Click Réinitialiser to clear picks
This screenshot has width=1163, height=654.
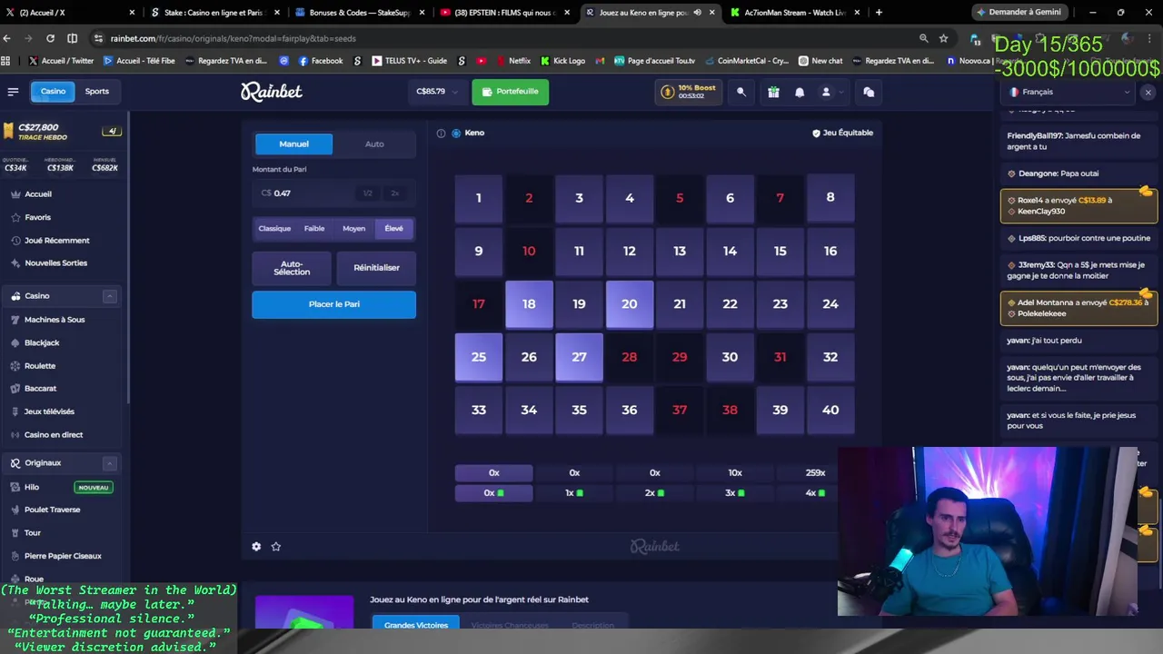(376, 268)
